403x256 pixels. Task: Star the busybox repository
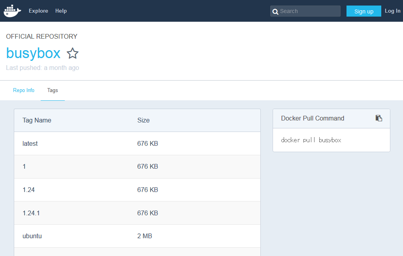pos(72,53)
